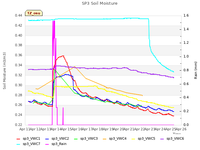
Task: Select the sp3_VWC7 legend label
Action: click(x=31, y=144)
